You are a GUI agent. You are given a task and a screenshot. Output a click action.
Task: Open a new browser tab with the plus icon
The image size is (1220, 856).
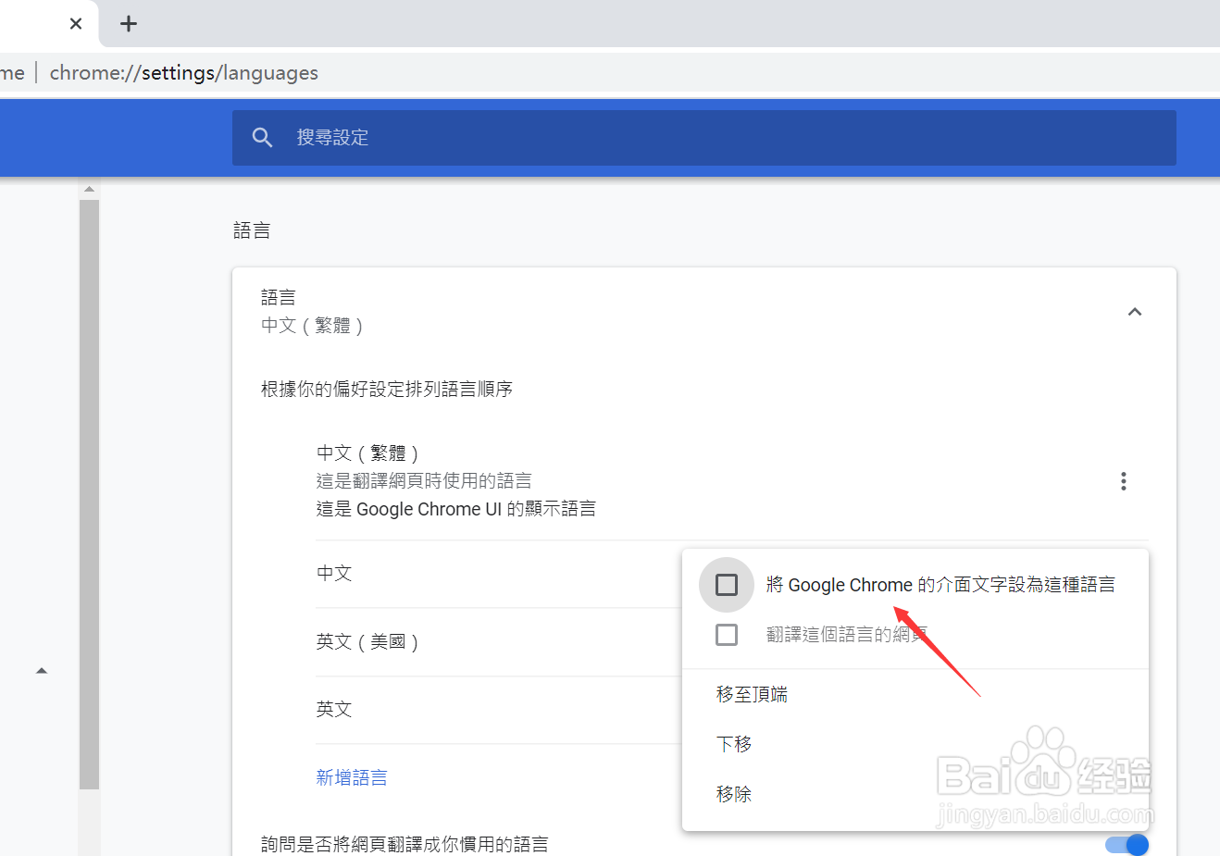click(x=128, y=24)
